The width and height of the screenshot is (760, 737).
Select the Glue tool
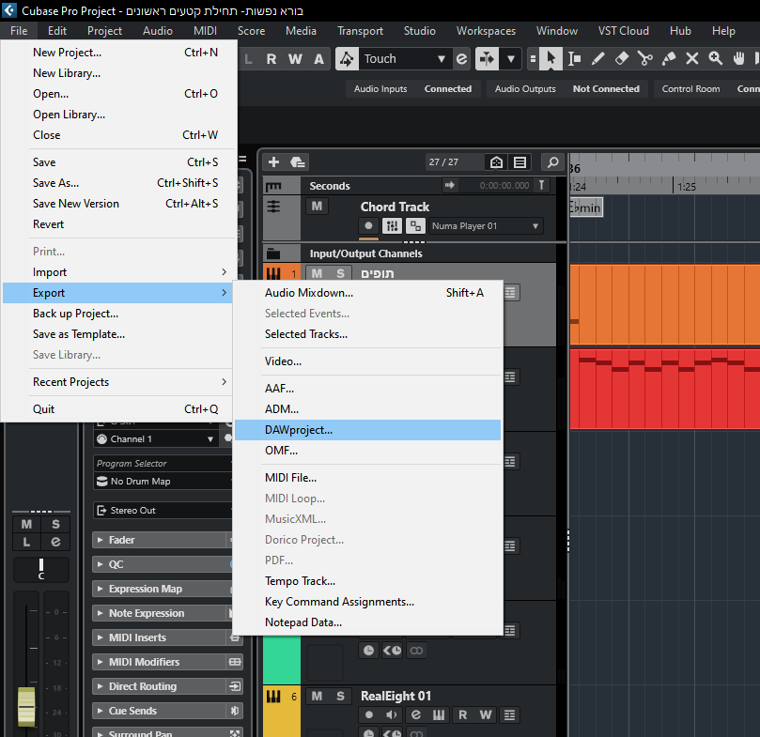click(669, 59)
